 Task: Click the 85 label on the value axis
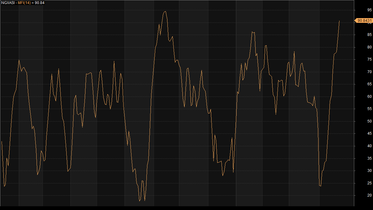click(x=369, y=35)
